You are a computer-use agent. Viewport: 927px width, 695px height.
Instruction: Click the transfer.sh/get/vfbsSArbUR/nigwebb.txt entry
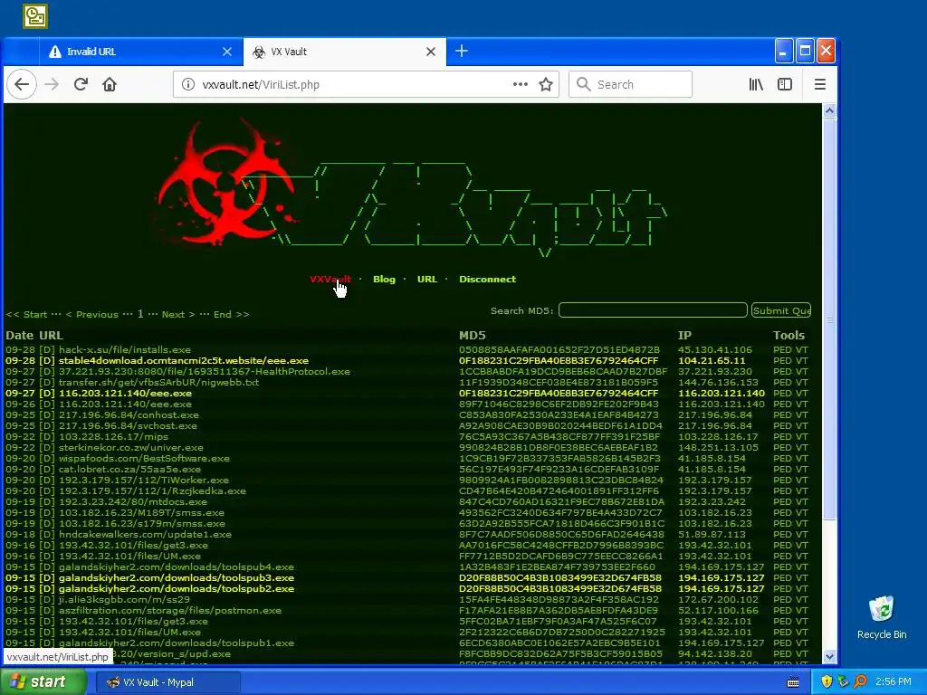pyautogui.click(x=158, y=383)
